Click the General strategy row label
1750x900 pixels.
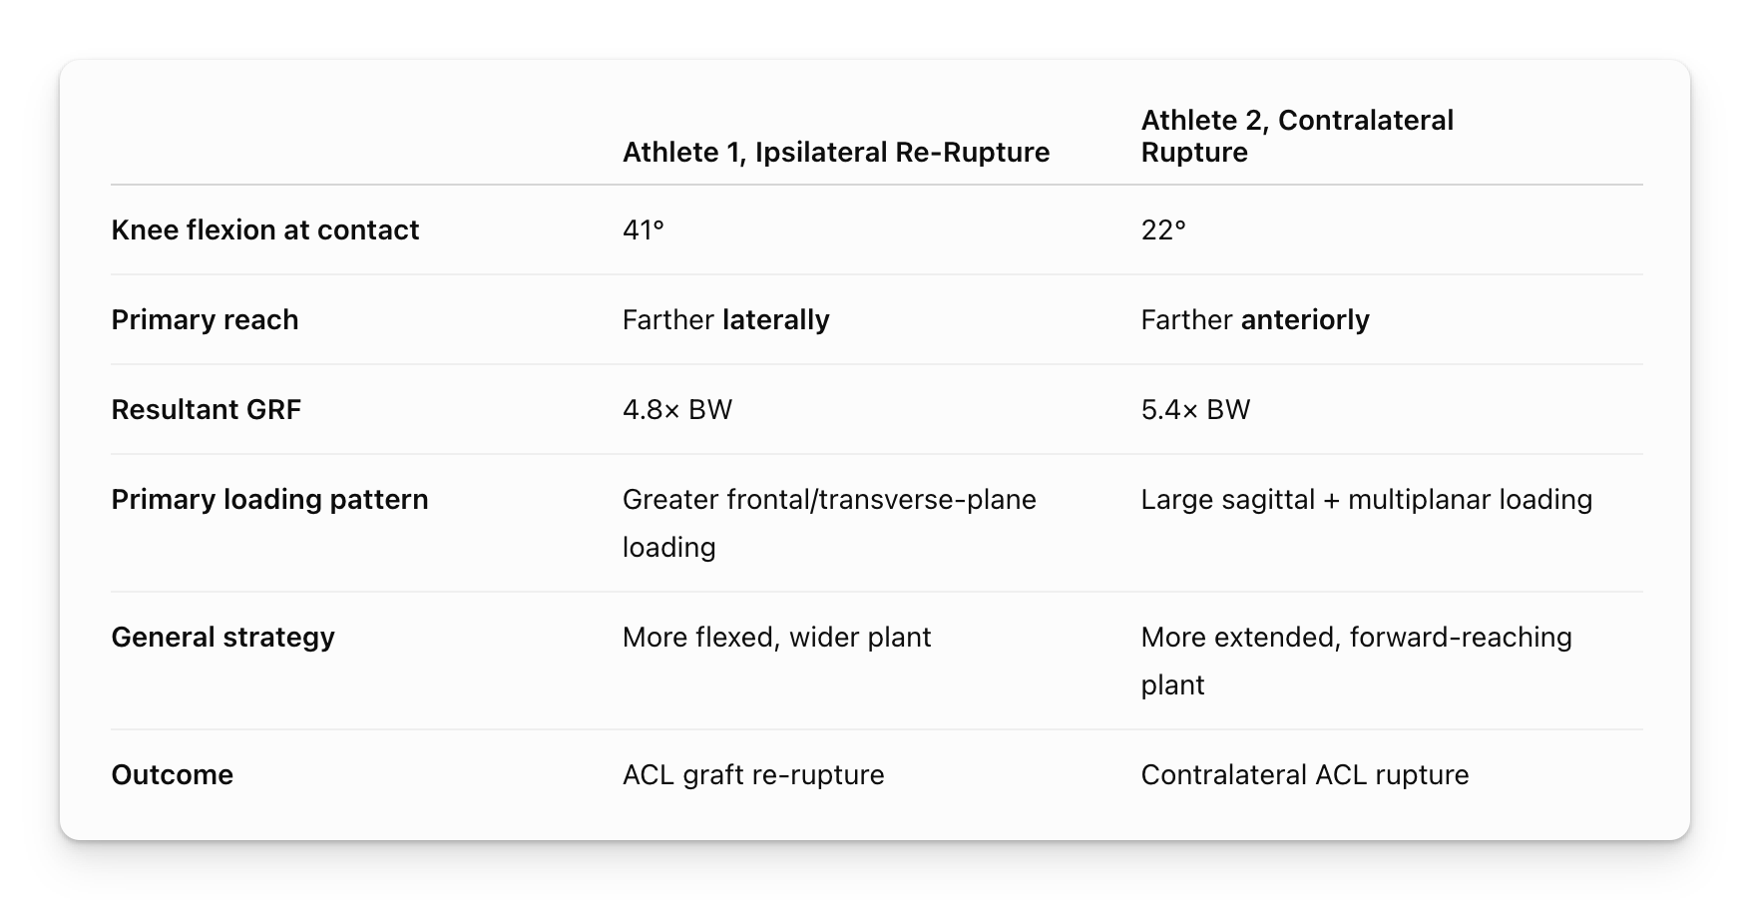pyautogui.click(x=223, y=637)
